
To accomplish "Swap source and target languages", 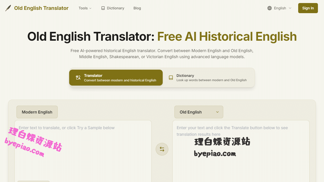I will click(x=162, y=149).
